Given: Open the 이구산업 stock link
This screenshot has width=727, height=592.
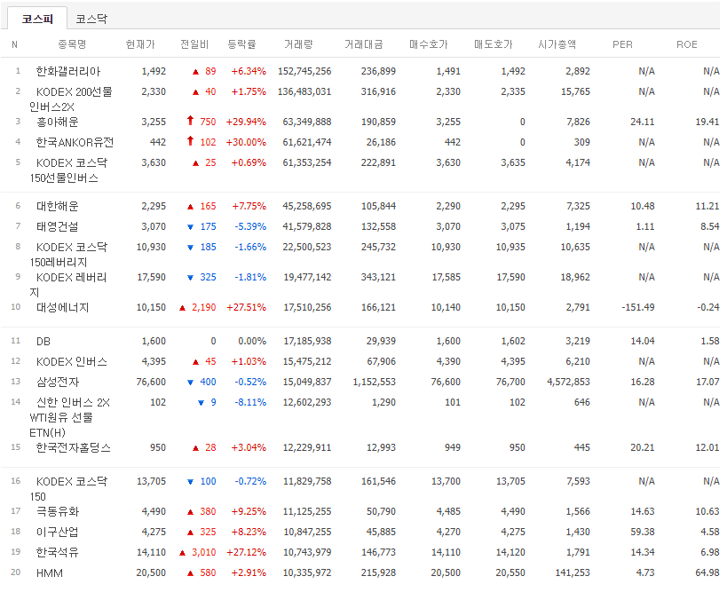Looking at the screenshot, I should (x=58, y=533).
